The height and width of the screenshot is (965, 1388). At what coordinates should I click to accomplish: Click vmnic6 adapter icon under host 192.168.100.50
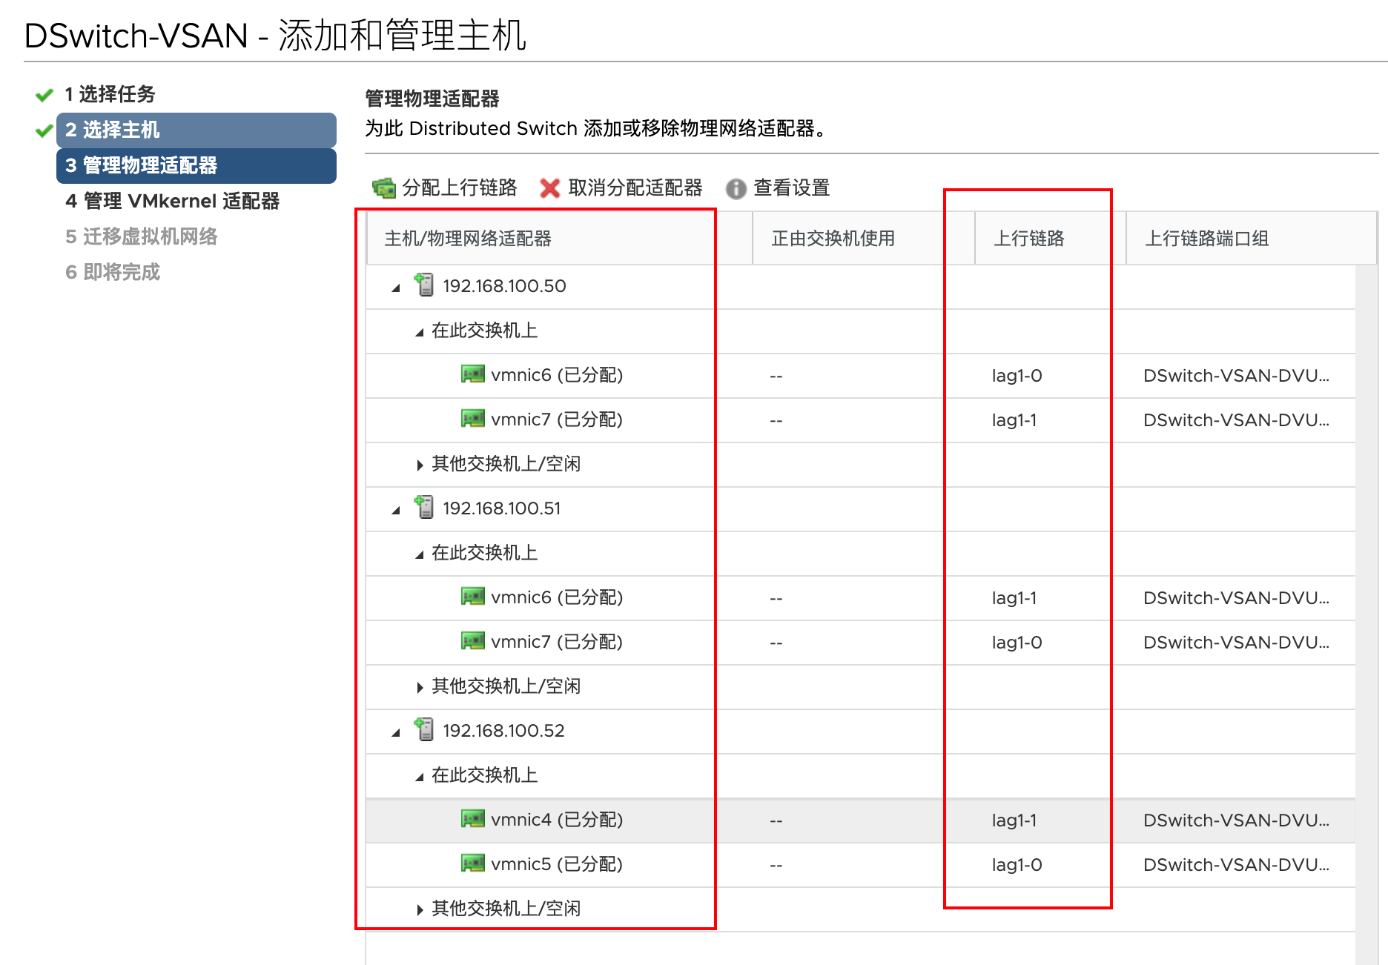(473, 374)
